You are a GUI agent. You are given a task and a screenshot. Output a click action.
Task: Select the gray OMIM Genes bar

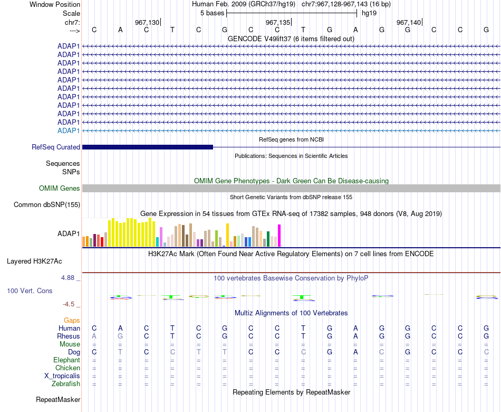[x=291, y=188]
